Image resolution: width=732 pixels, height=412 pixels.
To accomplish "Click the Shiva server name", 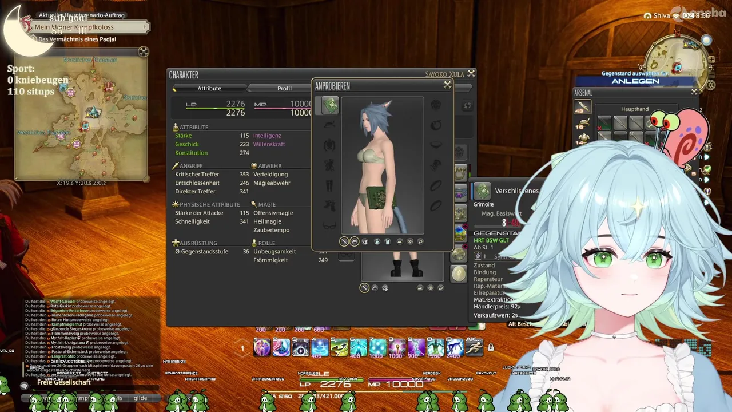I will (662, 16).
